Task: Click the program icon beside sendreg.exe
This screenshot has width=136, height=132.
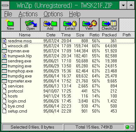Action: pos(4,61)
